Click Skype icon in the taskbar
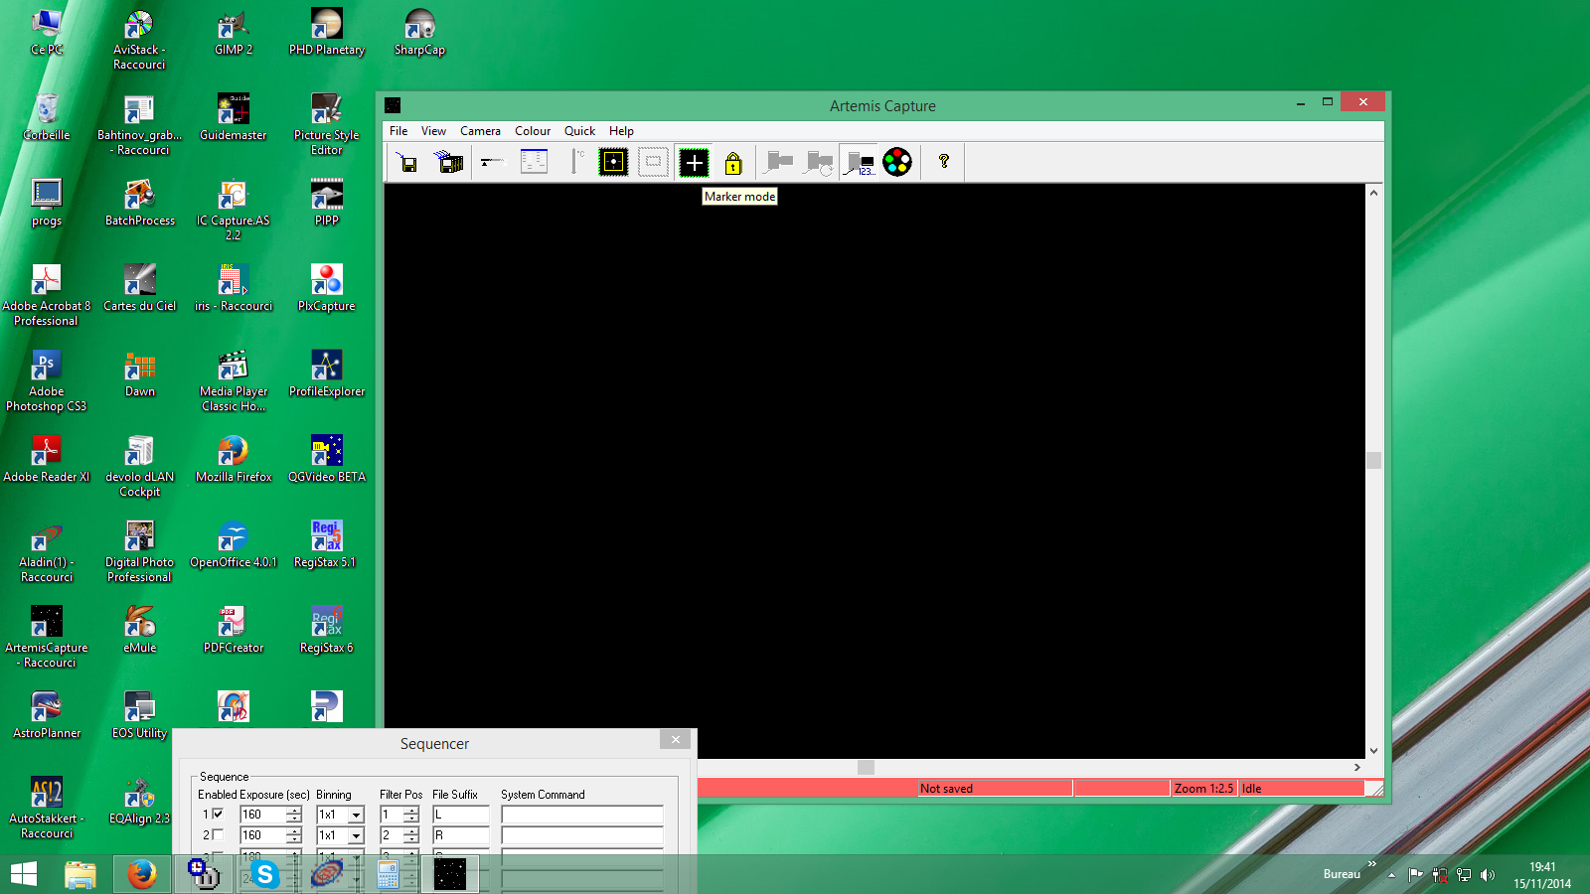1590x894 pixels. click(x=265, y=874)
